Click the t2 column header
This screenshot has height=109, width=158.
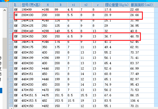point(86,5)
